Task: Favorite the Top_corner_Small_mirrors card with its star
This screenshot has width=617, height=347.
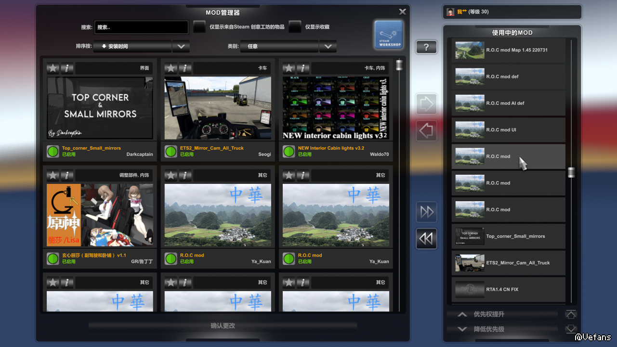Action: click(x=53, y=68)
